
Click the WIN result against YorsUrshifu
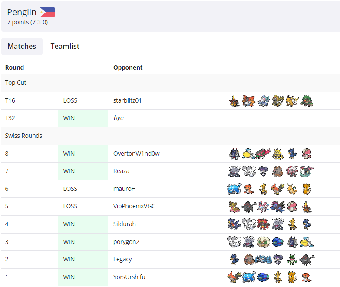coord(69,277)
